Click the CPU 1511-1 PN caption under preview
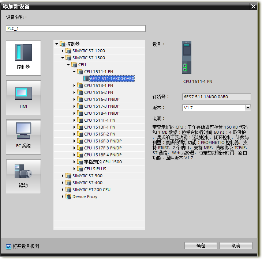This screenshot has width=262, height=259. point(198,81)
